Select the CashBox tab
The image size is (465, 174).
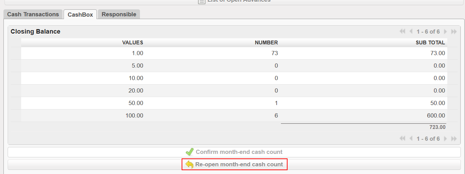tap(80, 15)
